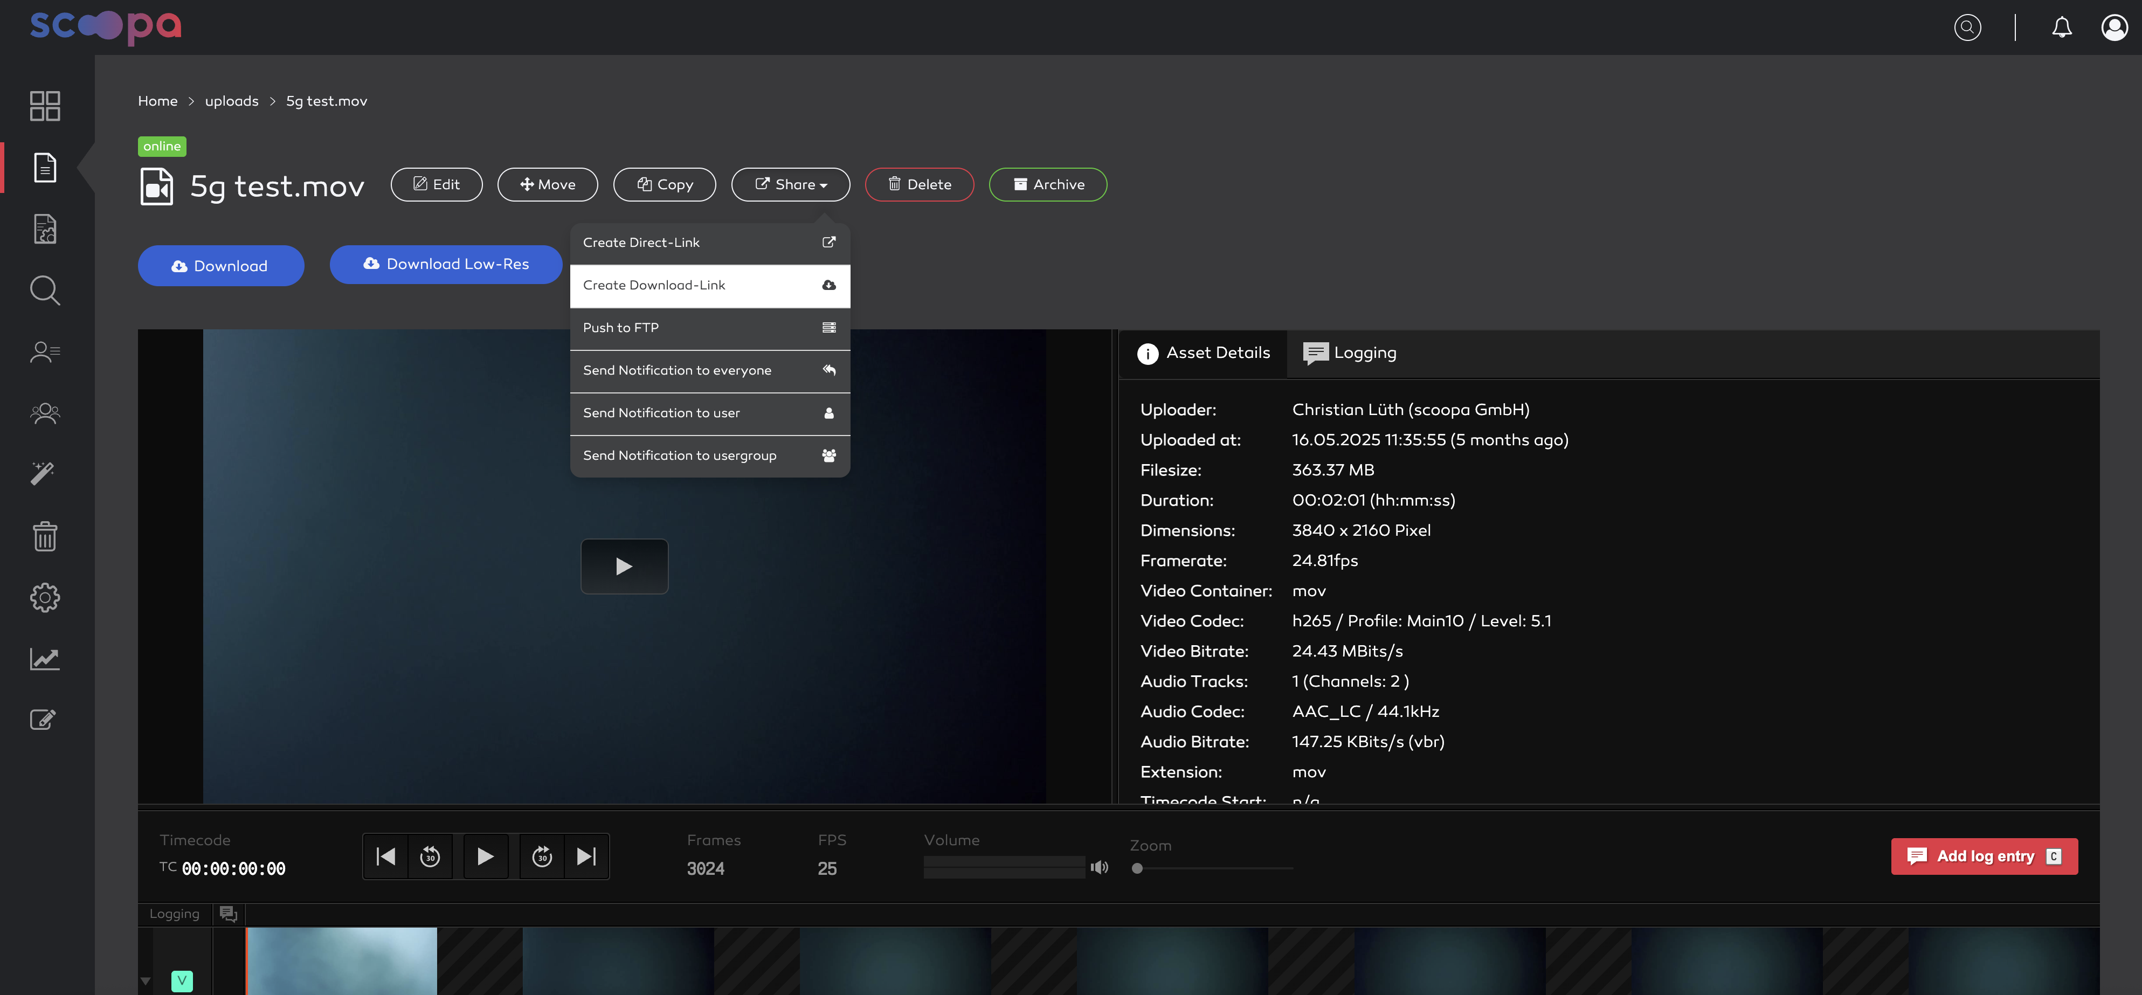
Task: Open the magic wand tool in sidebar
Action: 43,473
